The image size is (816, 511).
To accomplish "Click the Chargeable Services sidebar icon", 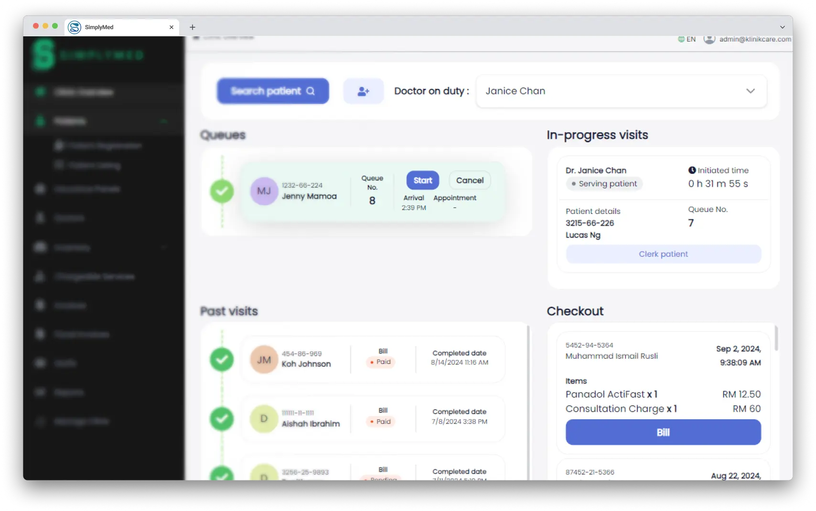I will coord(40,276).
